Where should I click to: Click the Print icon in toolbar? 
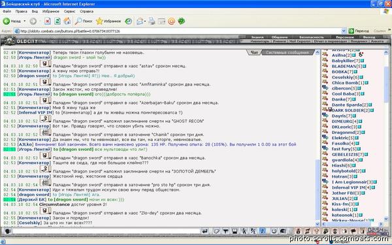click(152, 22)
